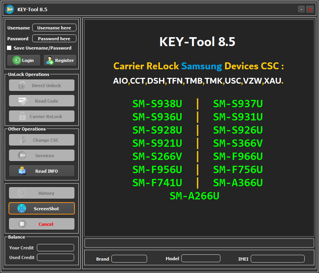This screenshot has width=319, height=273.
Task: Minimize the KEY-Tool window
Action: point(301,9)
